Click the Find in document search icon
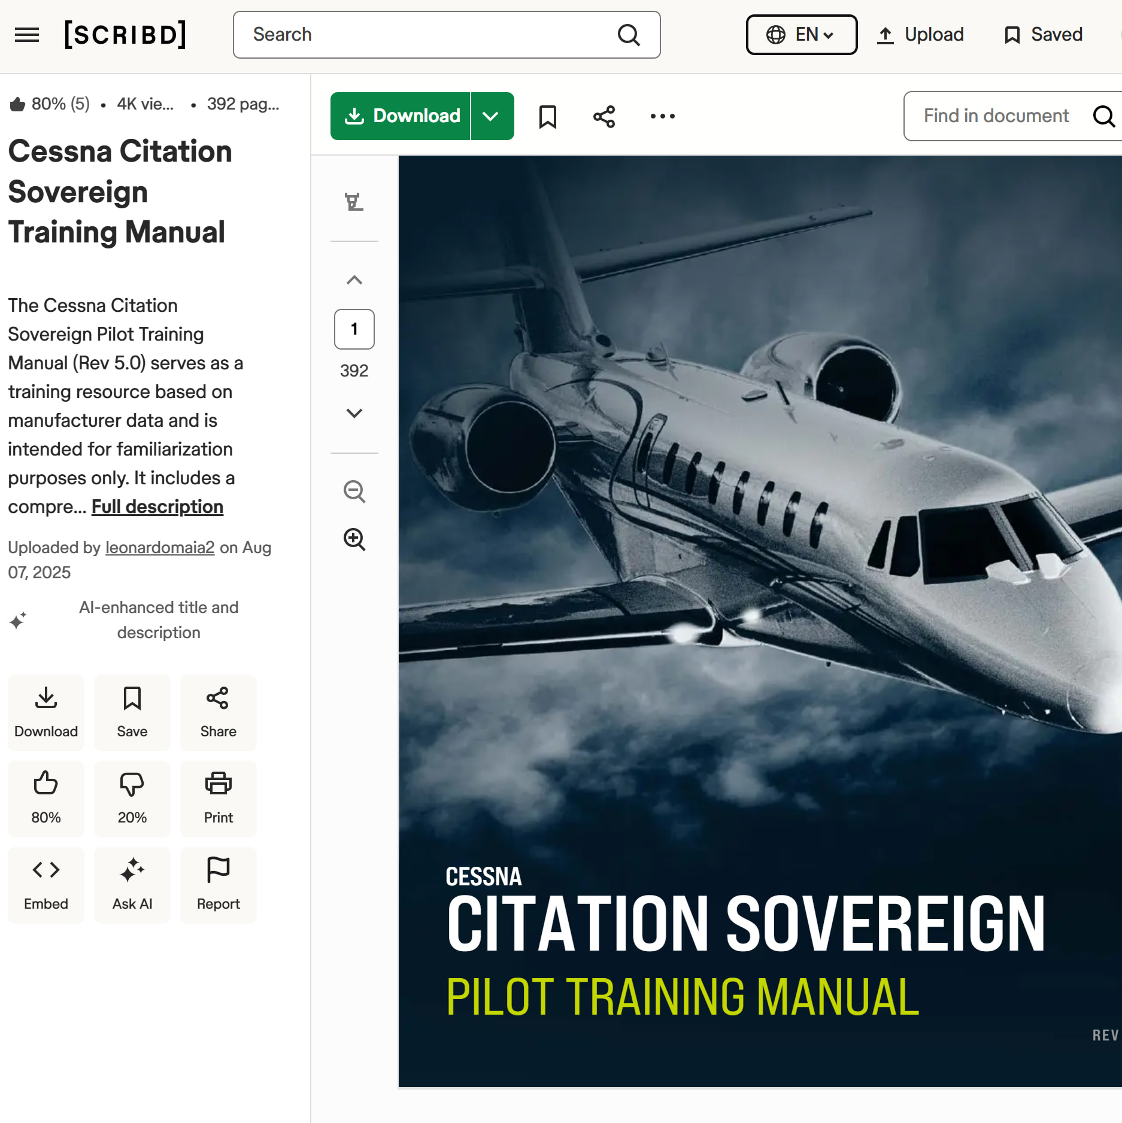Image resolution: width=1122 pixels, height=1123 pixels. tap(1104, 116)
